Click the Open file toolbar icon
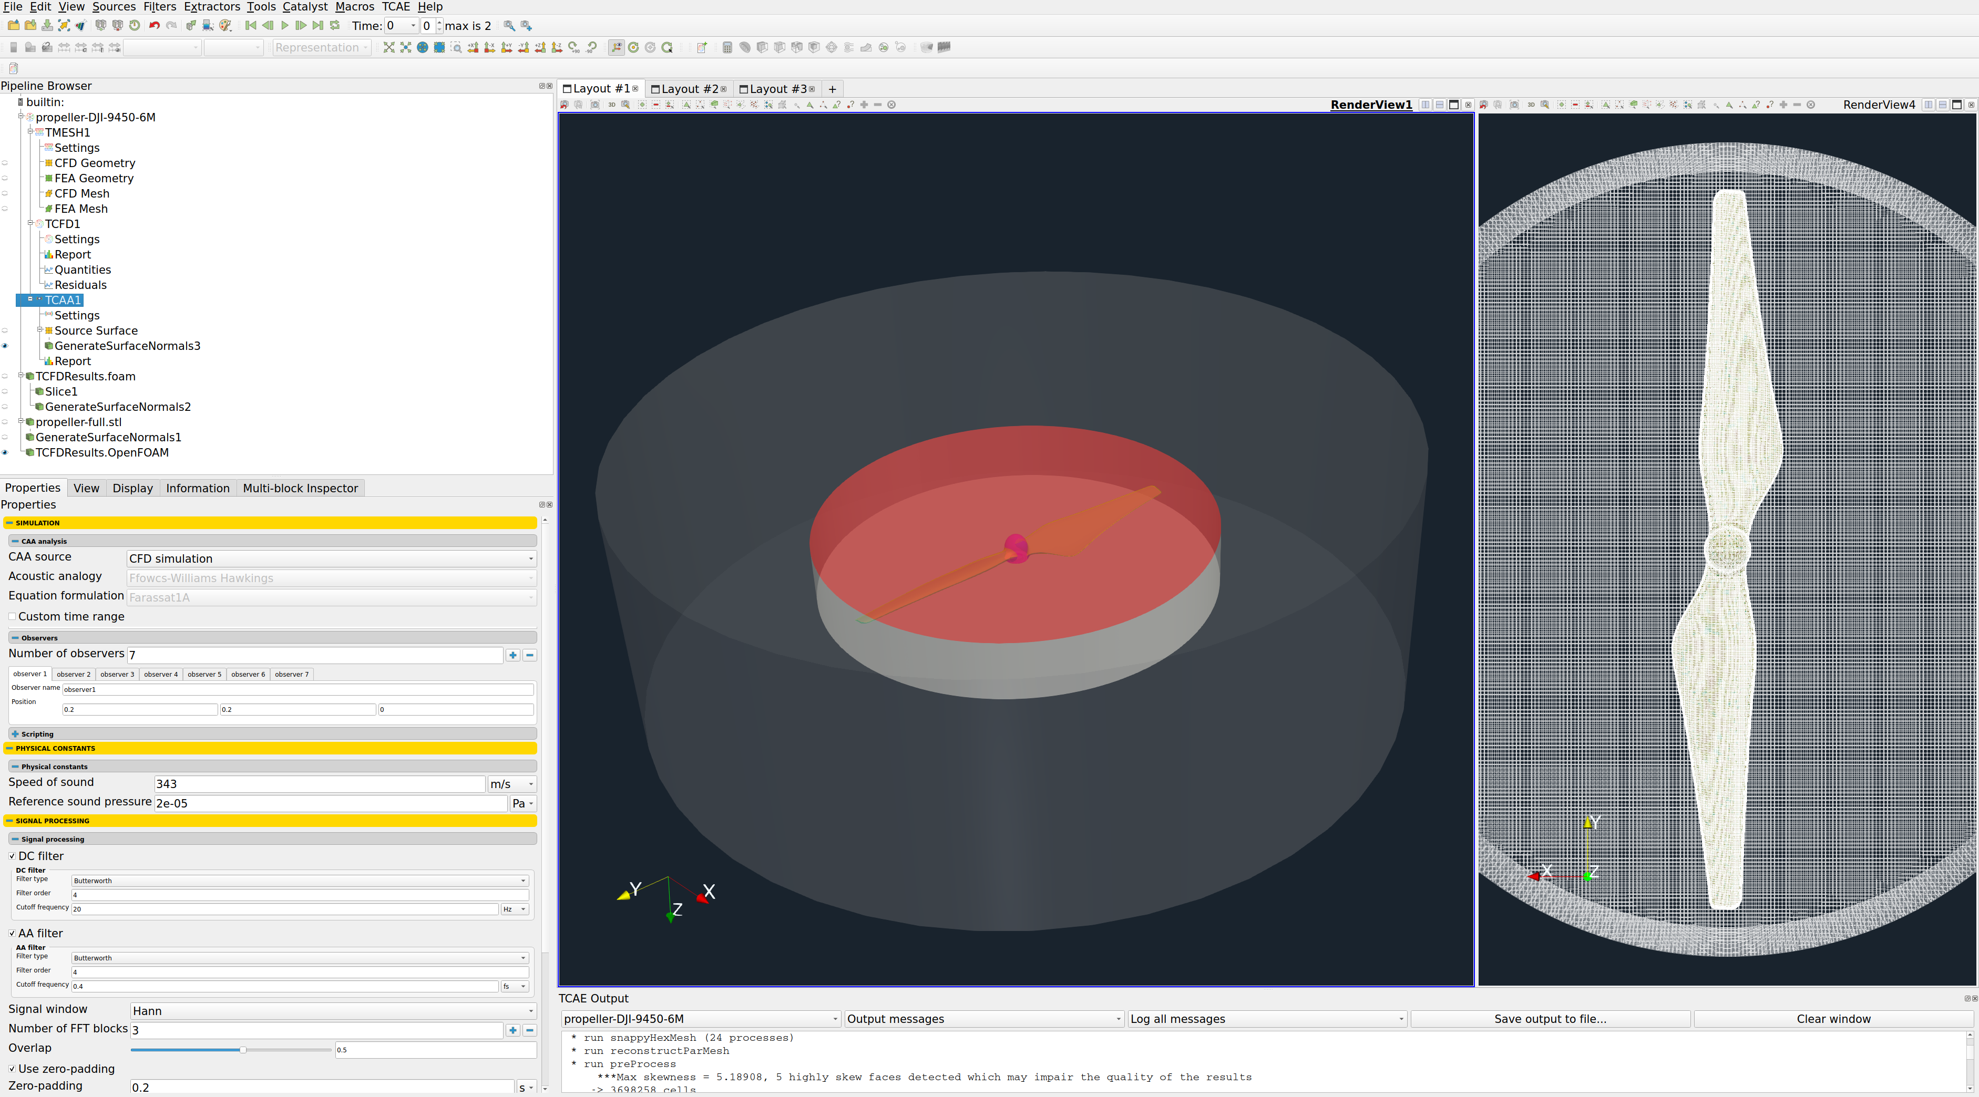This screenshot has width=1979, height=1097. point(13,25)
